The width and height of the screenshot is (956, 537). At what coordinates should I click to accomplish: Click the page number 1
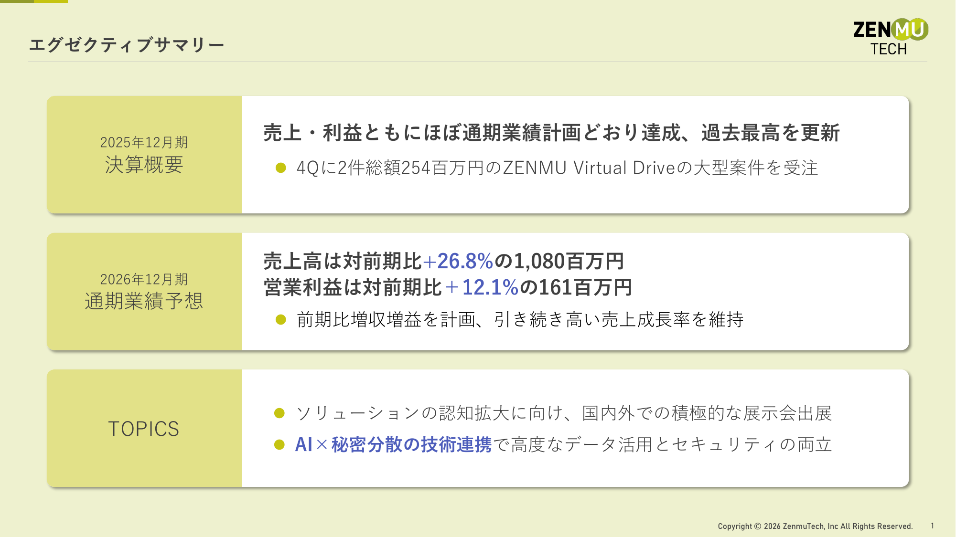(x=932, y=526)
